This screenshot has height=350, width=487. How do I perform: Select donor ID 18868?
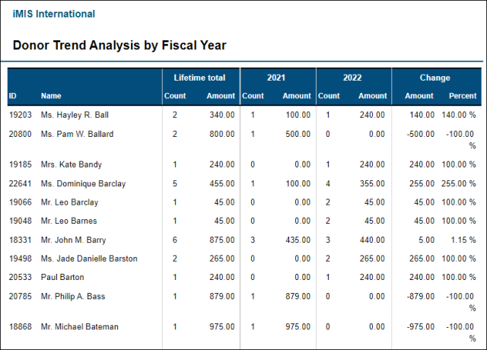tap(21, 326)
